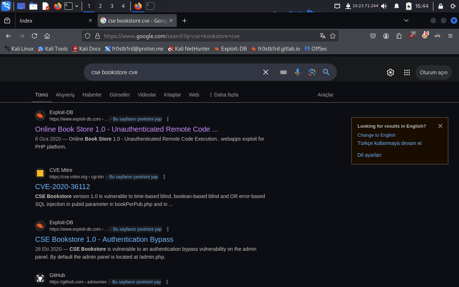Image resolution: width=459 pixels, height=287 pixels.
Task: Switch to the Görseller tab
Action: 119,95
